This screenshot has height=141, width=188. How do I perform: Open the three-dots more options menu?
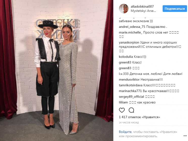[x=185, y=136]
